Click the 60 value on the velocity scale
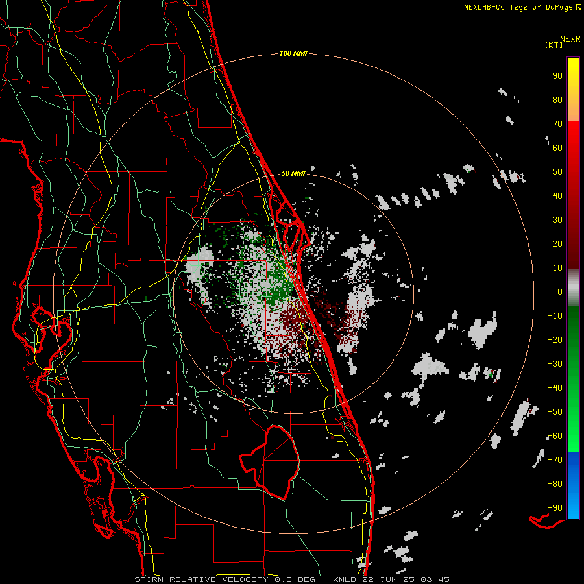 pyautogui.click(x=557, y=147)
